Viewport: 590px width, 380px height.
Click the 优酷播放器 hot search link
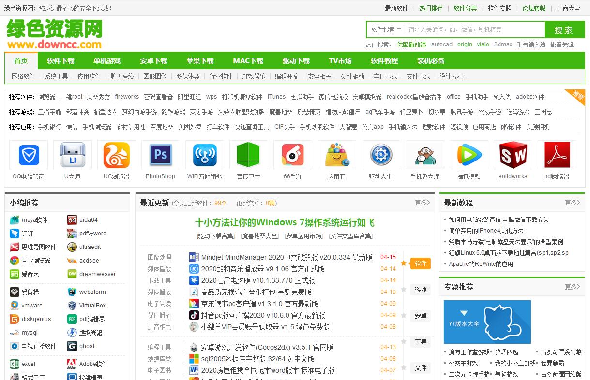tap(411, 44)
